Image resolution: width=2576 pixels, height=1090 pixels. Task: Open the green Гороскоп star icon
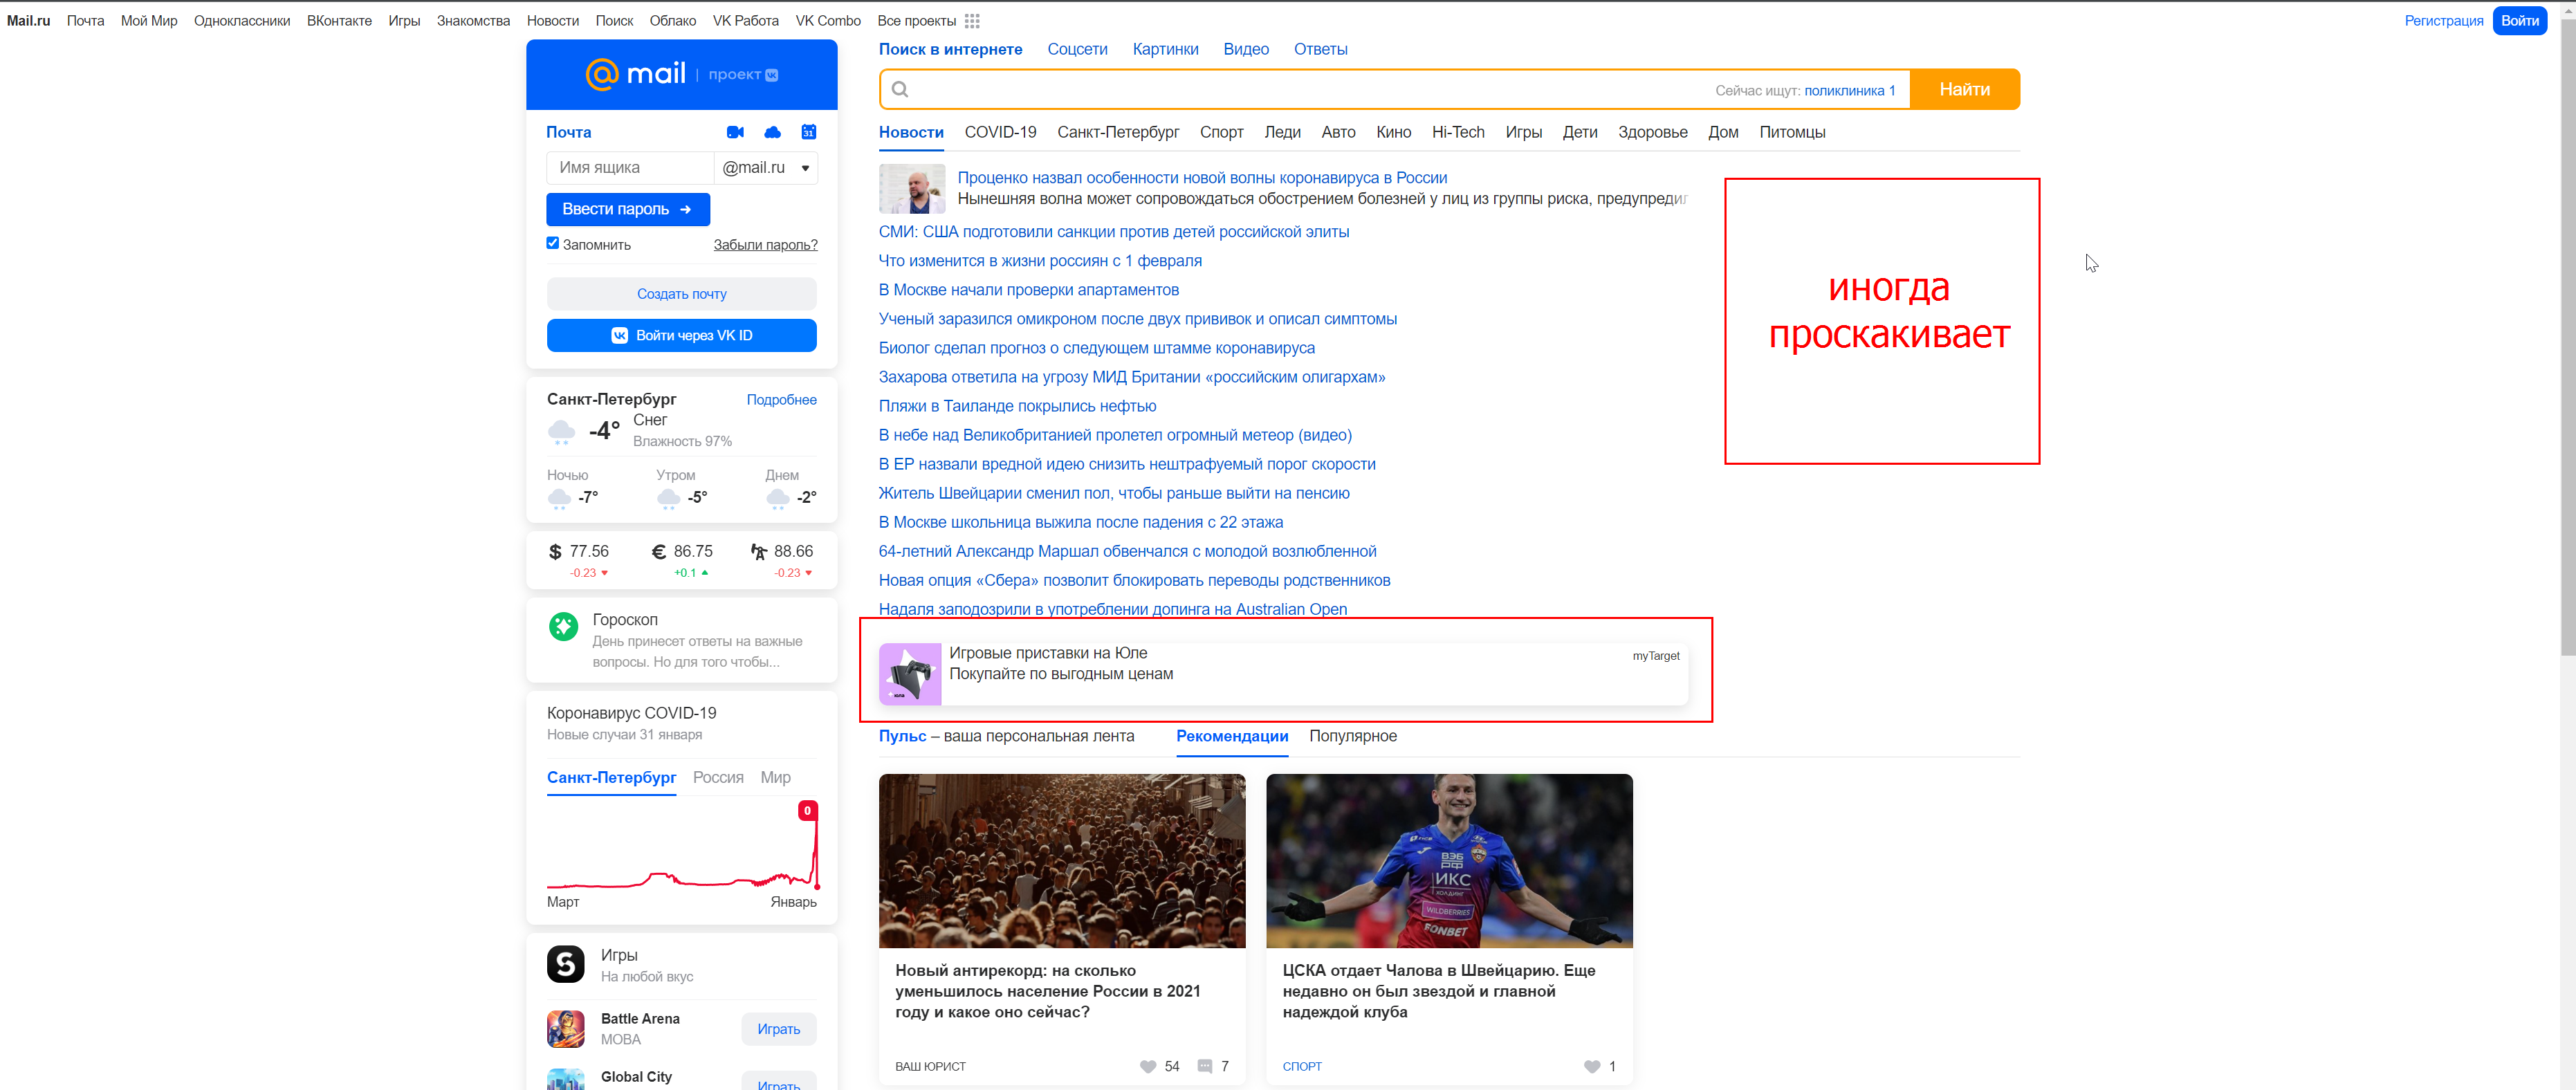(x=564, y=626)
